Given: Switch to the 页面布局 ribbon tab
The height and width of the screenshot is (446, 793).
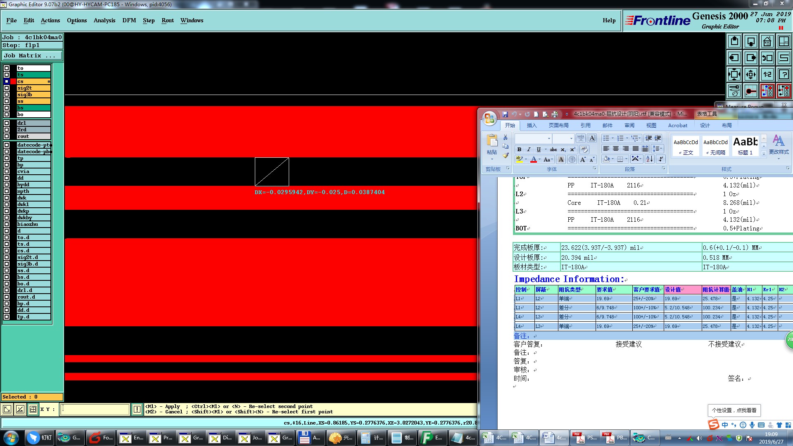Looking at the screenshot, I should 558,126.
